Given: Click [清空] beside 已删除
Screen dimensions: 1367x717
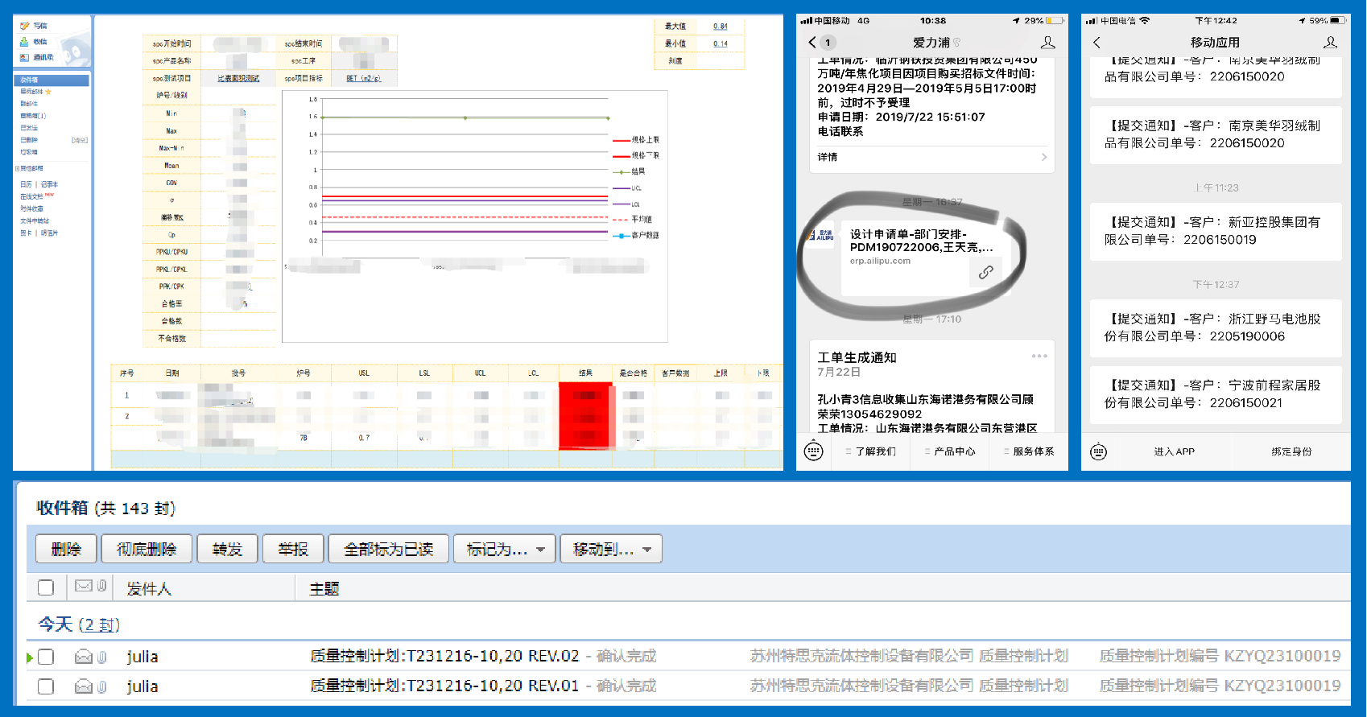Looking at the screenshot, I should [80, 140].
